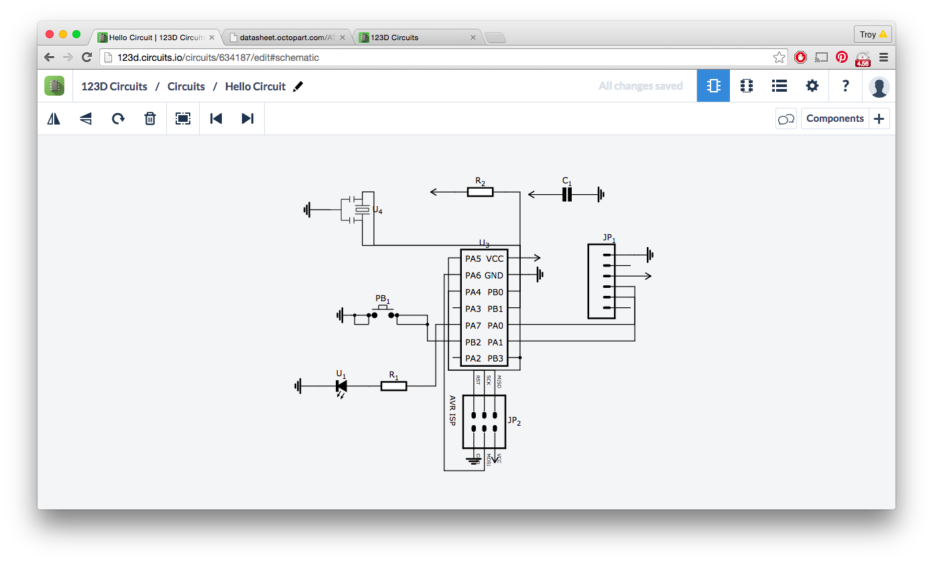
Task: Click the zoom to fit icon
Action: [183, 118]
